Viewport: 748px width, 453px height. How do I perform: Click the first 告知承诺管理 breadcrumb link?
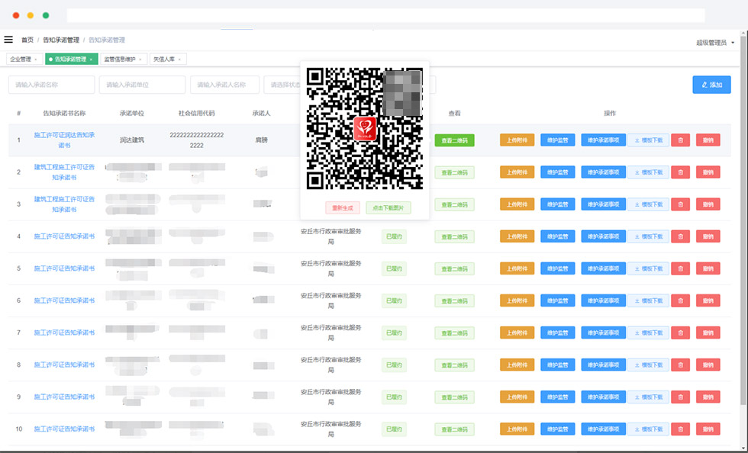pyautogui.click(x=61, y=40)
